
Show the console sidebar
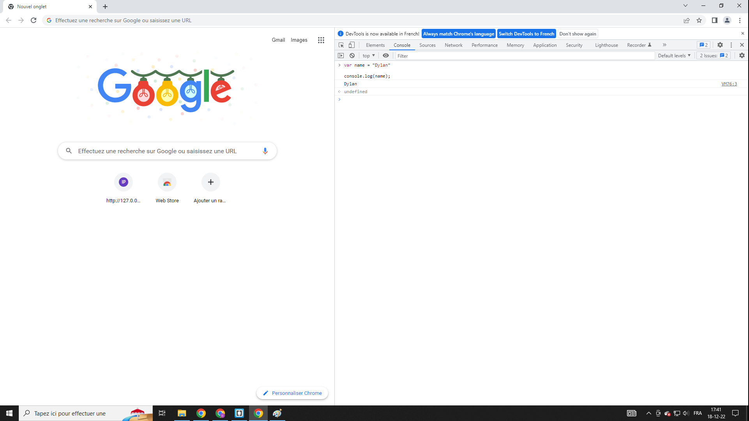341,56
